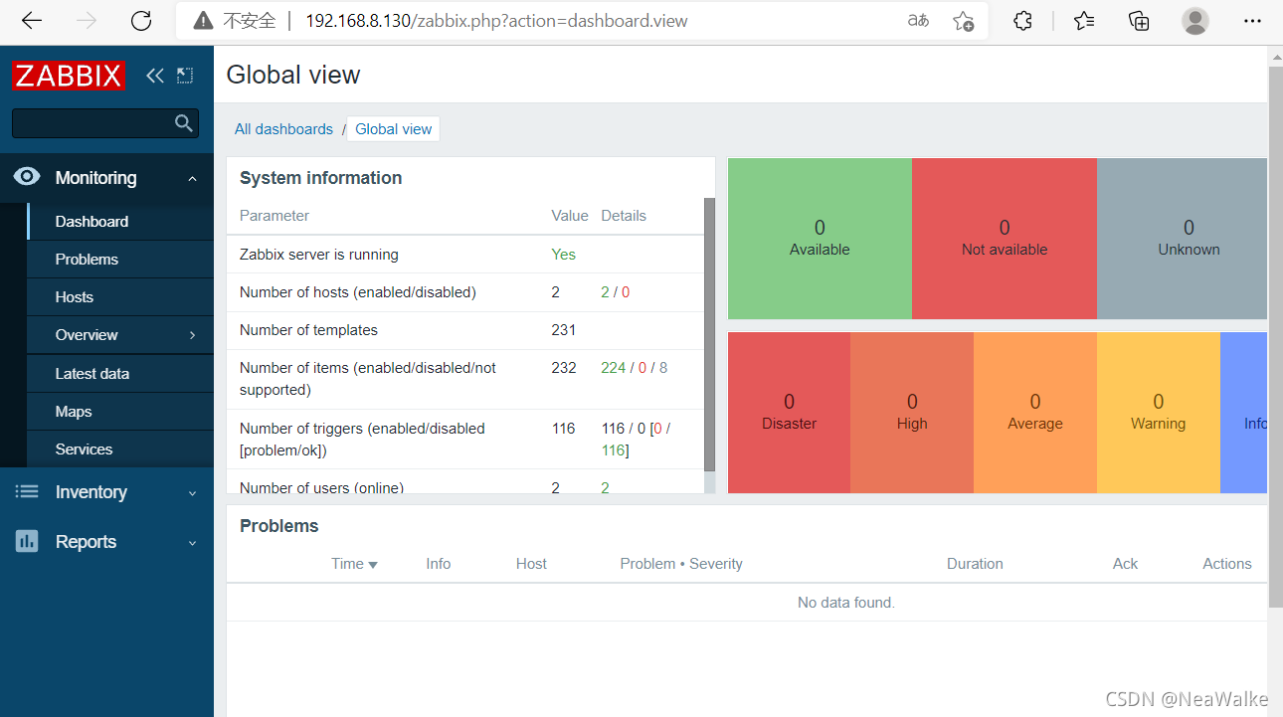Click the Inventory list icon
Viewport: 1283px width, 717px height.
[x=27, y=491]
